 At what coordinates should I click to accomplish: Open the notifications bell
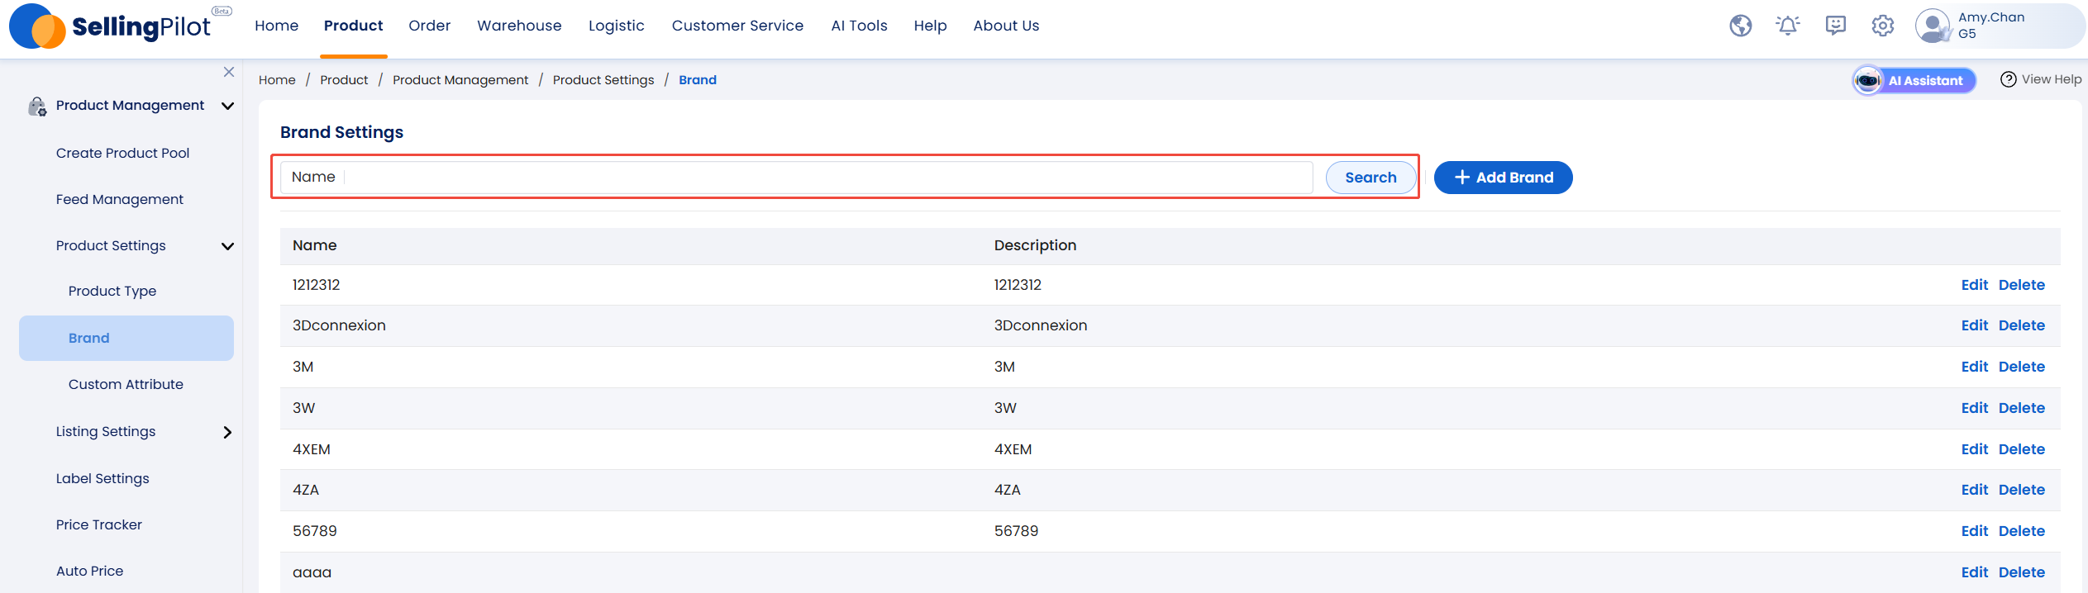[x=1788, y=26]
